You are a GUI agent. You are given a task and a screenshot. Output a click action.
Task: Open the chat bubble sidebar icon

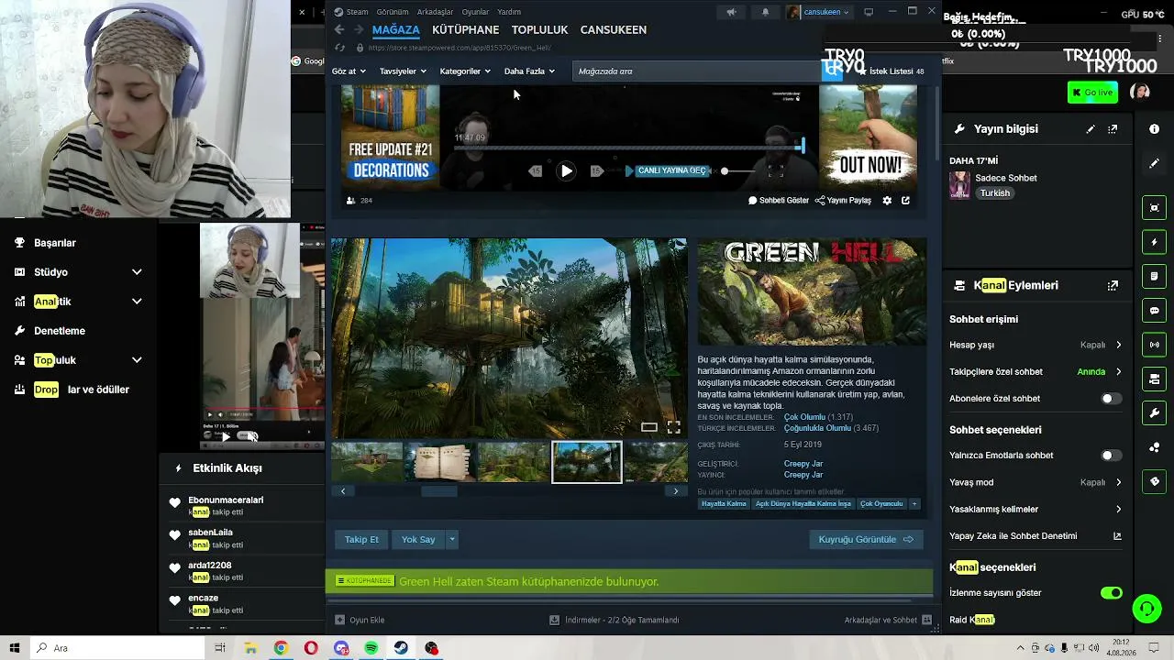pyautogui.click(x=1155, y=311)
